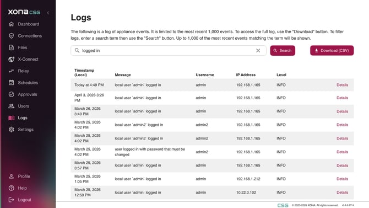
Task: Open the Schedules section
Action: 28,83
